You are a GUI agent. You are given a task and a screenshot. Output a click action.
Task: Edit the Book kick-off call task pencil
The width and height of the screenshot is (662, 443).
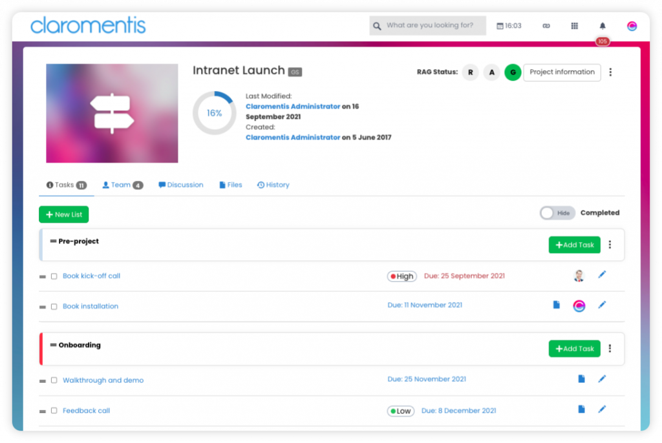602,275
